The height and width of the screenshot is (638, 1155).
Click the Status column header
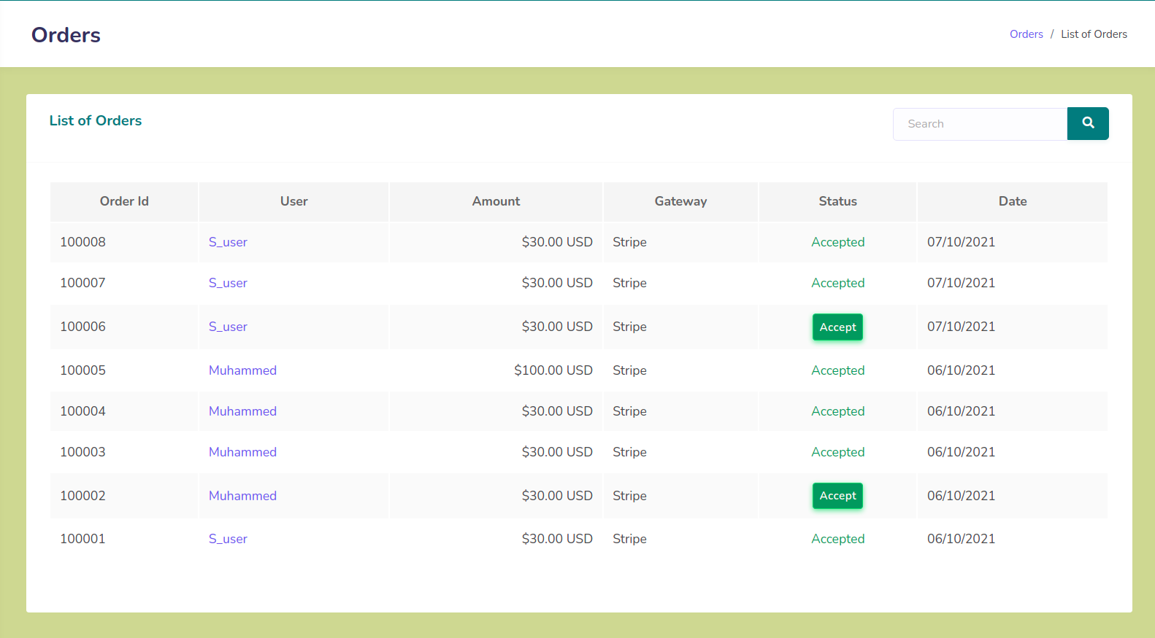point(837,201)
